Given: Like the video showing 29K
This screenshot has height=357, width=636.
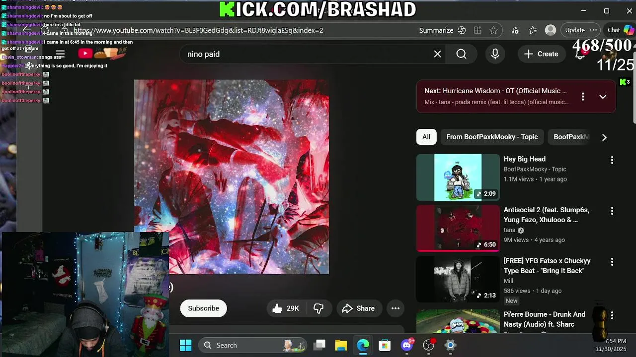Looking at the screenshot, I should click(286, 308).
